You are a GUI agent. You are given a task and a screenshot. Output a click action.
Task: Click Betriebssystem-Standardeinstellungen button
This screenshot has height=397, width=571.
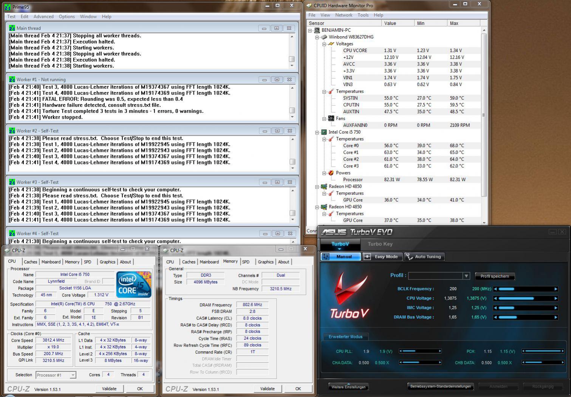(x=441, y=386)
